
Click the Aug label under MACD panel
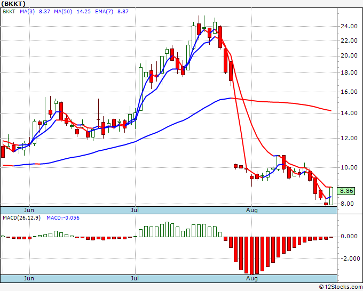click(x=252, y=278)
